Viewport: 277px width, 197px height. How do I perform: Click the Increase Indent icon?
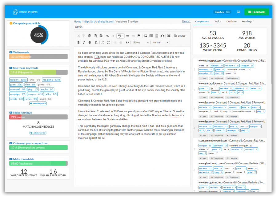[121, 43]
